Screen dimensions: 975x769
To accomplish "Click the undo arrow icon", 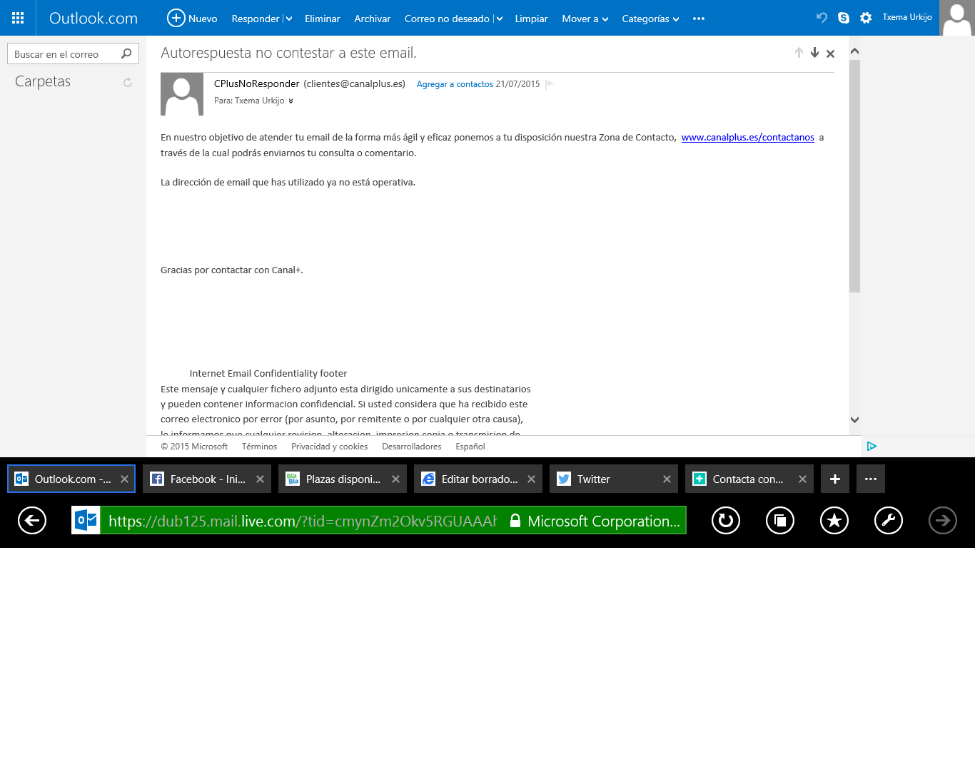I will 822,18.
